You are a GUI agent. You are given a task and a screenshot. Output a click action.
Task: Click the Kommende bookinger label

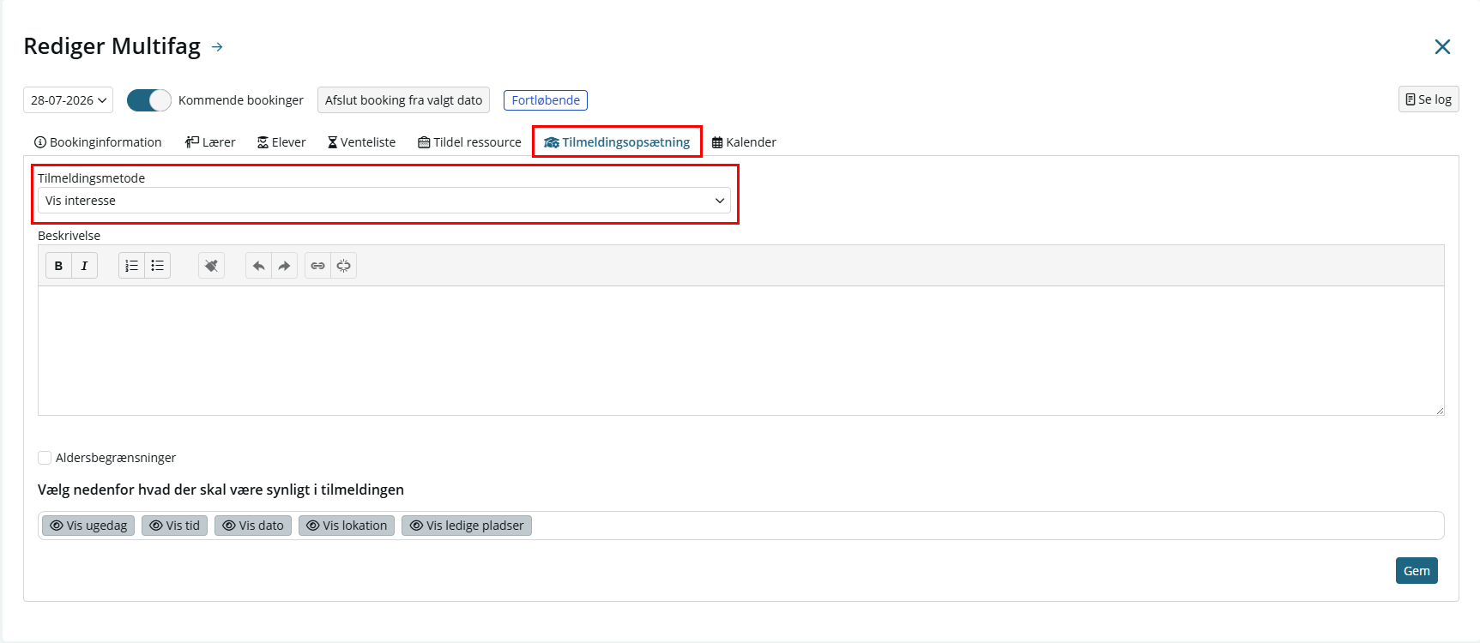[x=241, y=100]
